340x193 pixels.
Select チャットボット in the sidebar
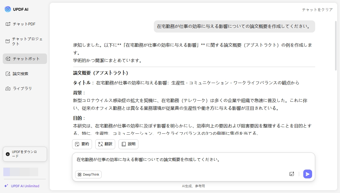coord(25,59)
